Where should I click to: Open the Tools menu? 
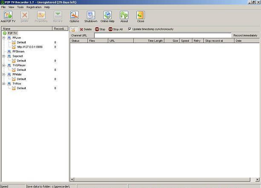click(20, 7)
